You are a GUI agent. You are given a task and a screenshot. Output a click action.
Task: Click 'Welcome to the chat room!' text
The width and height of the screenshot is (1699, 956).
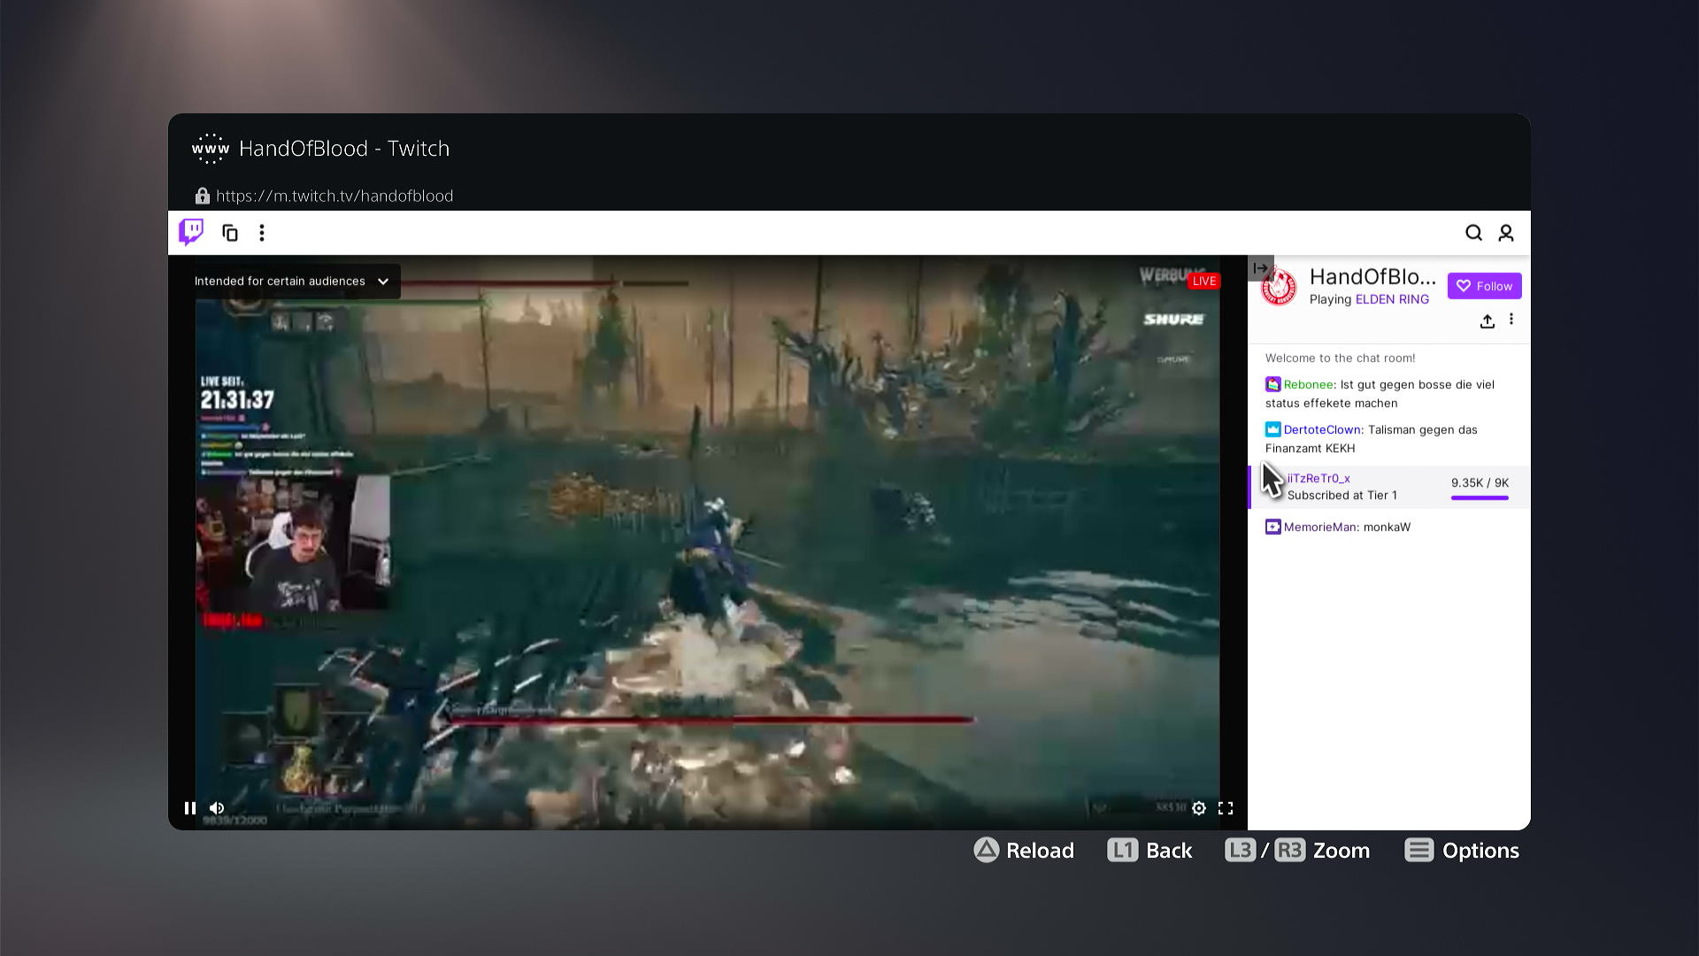click(1340, 358)
